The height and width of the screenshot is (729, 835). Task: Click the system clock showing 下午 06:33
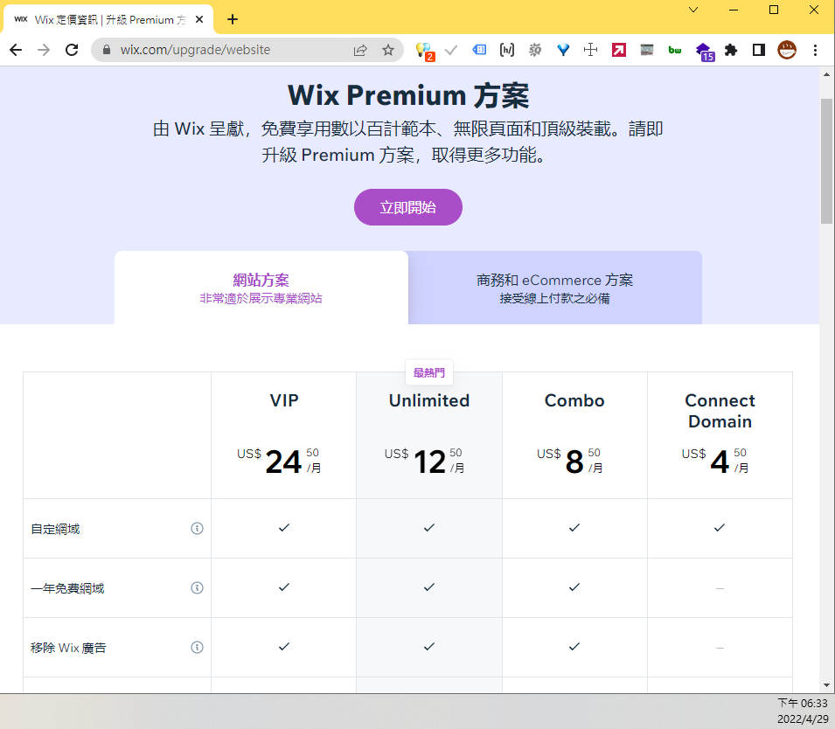click(x=802, y=703)
